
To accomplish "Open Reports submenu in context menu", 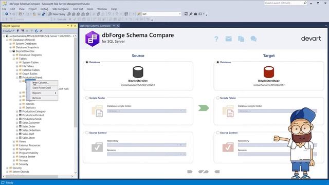I will [x=42, y=93].
